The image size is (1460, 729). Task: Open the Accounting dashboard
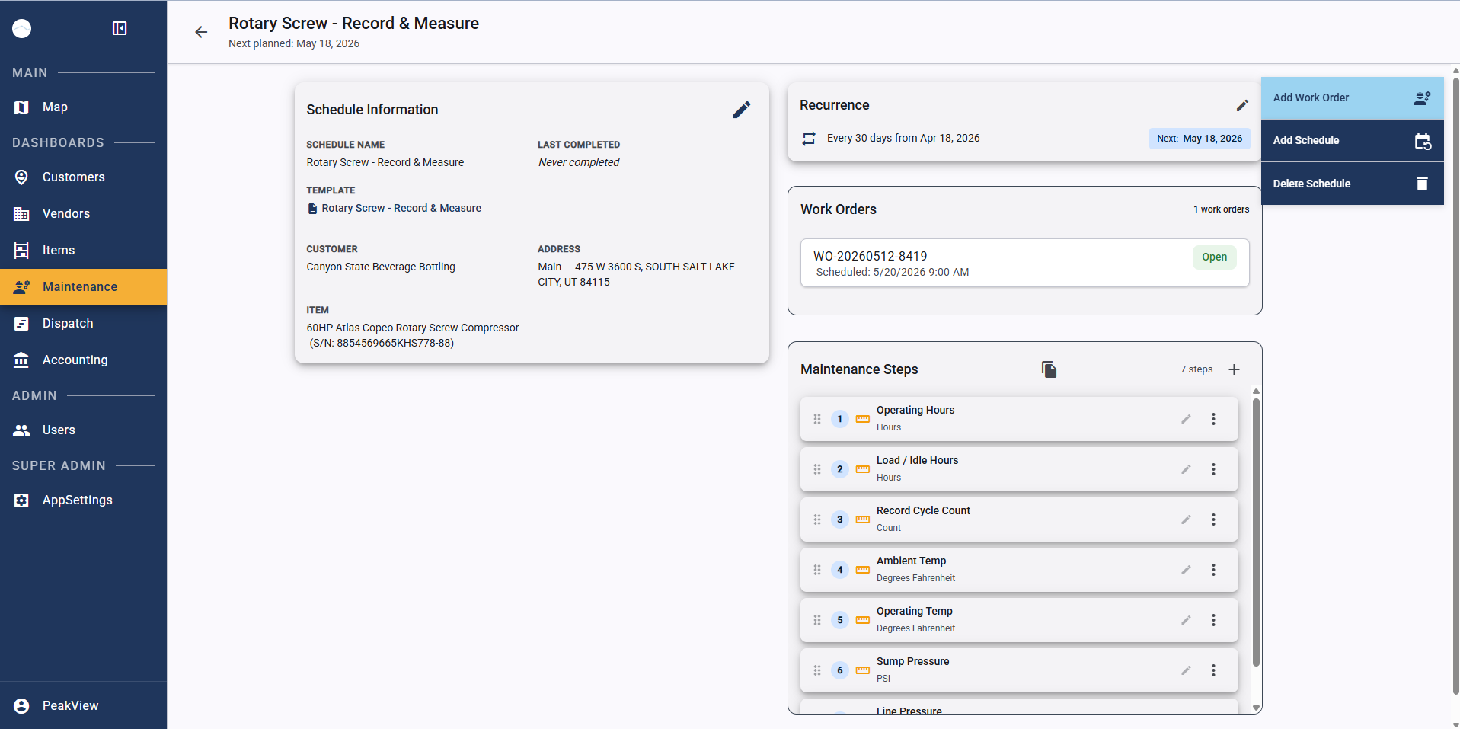click(x=84, y=360)
